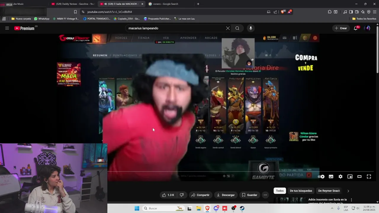Open the Windows Start menu
379x213 pixels.
pyautogui.click(x=137, y=208)
